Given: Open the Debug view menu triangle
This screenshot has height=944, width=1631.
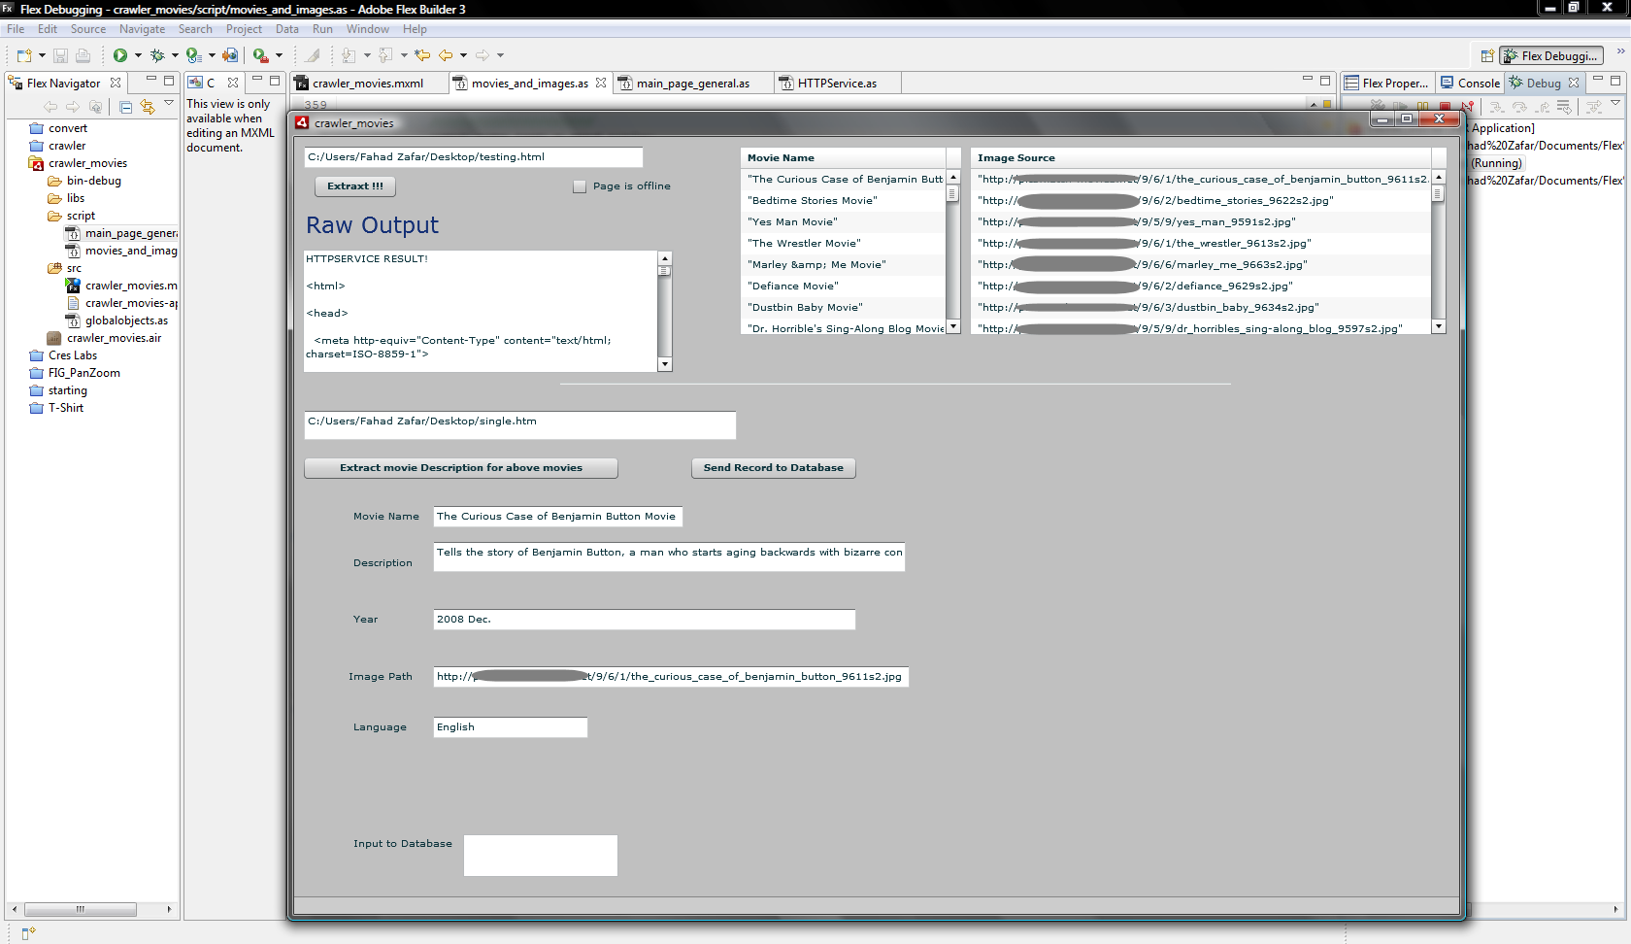Looking at the screenshot, I should point(1615,103).
